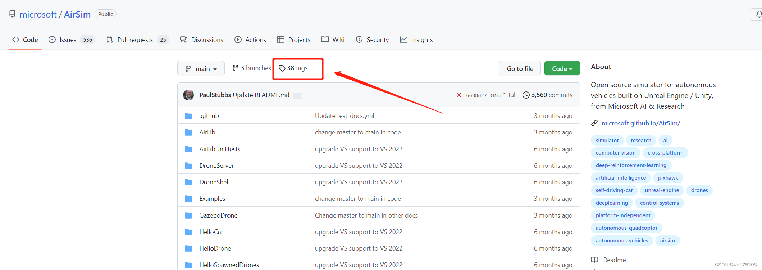762x270 pixels.
Task: Open the Examples folder
Action: 212,199
